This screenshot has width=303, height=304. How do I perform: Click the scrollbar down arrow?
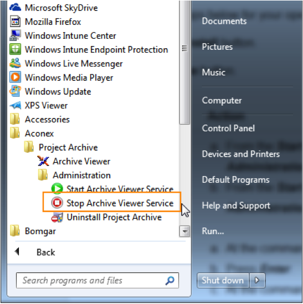click(184, 231)
